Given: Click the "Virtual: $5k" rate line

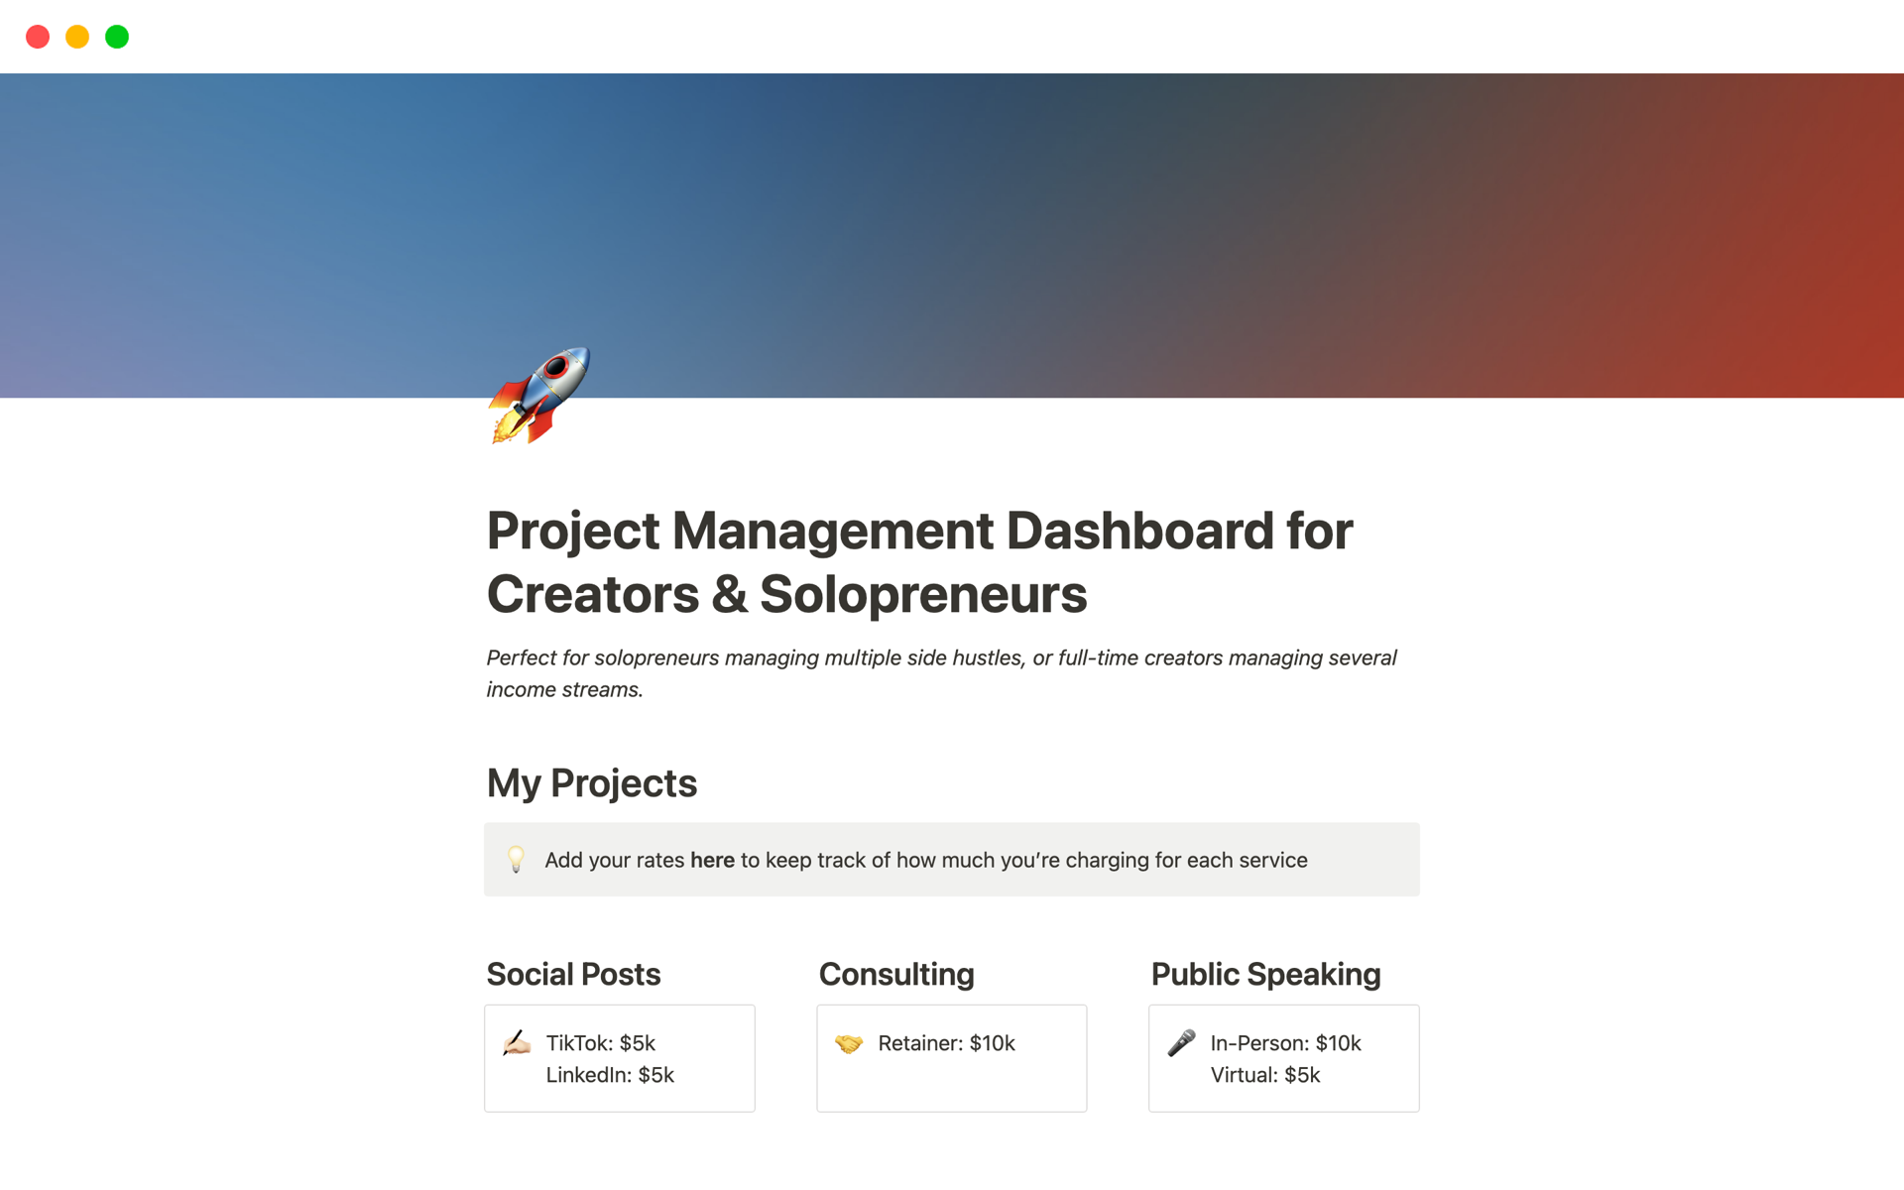Looking at the screenshot, I should 1265,1075.
